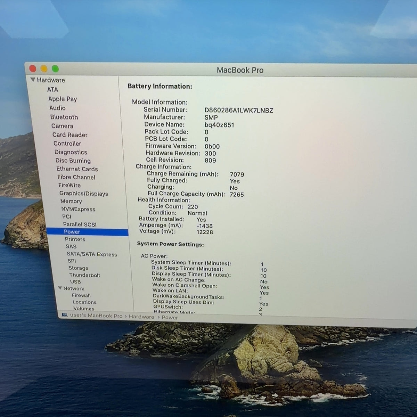The image size is (417, 417).
Task: Select SPI in the sidebar
Action: click(x=72, y=261)
